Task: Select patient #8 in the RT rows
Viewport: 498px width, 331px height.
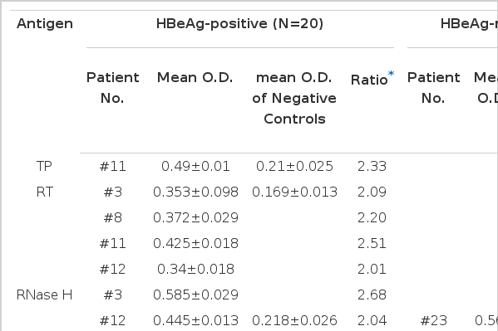Action: pyautogui.click(x=113, y=217)
